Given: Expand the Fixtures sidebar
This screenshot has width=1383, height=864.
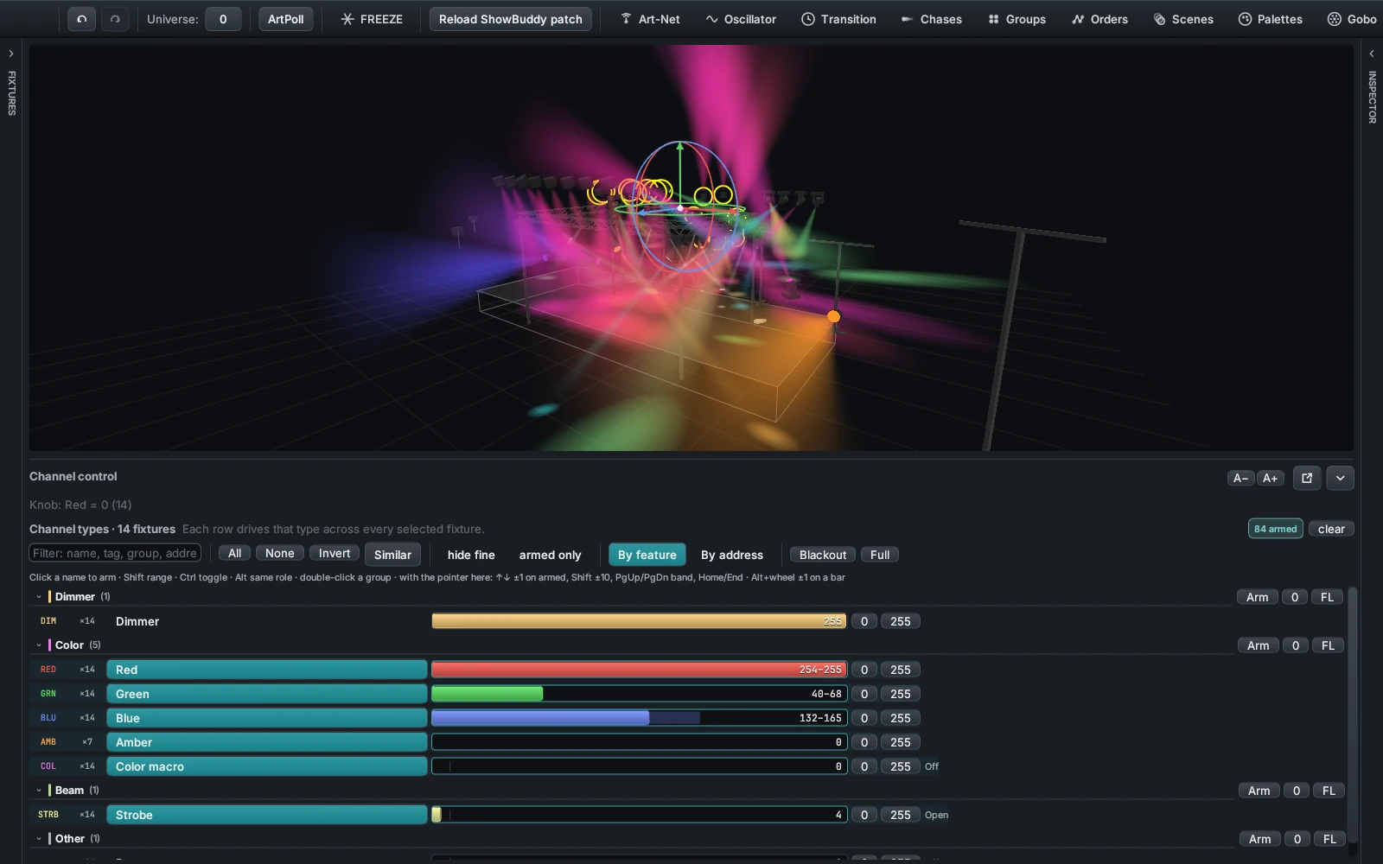Looking at the screenshot, I should [x=11, y=54].
